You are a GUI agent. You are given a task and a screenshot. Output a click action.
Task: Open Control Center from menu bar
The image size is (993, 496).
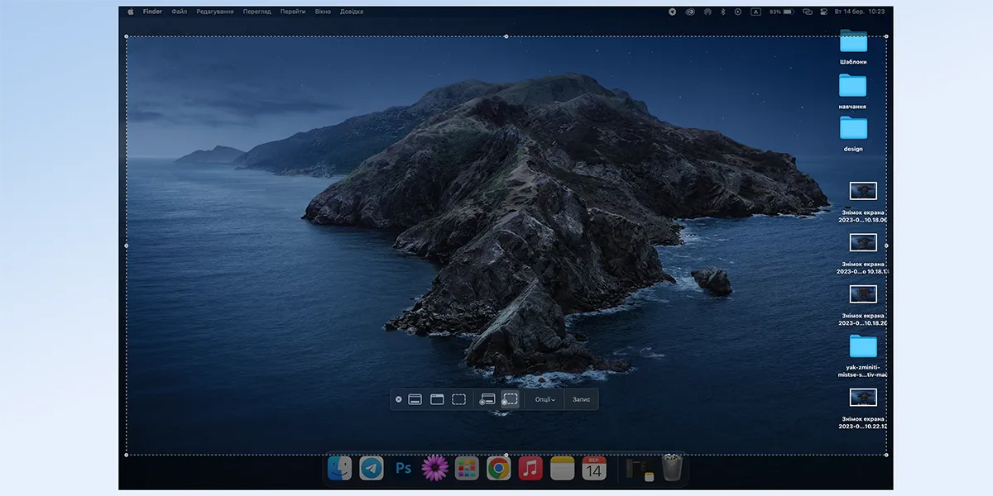(823, 12)
